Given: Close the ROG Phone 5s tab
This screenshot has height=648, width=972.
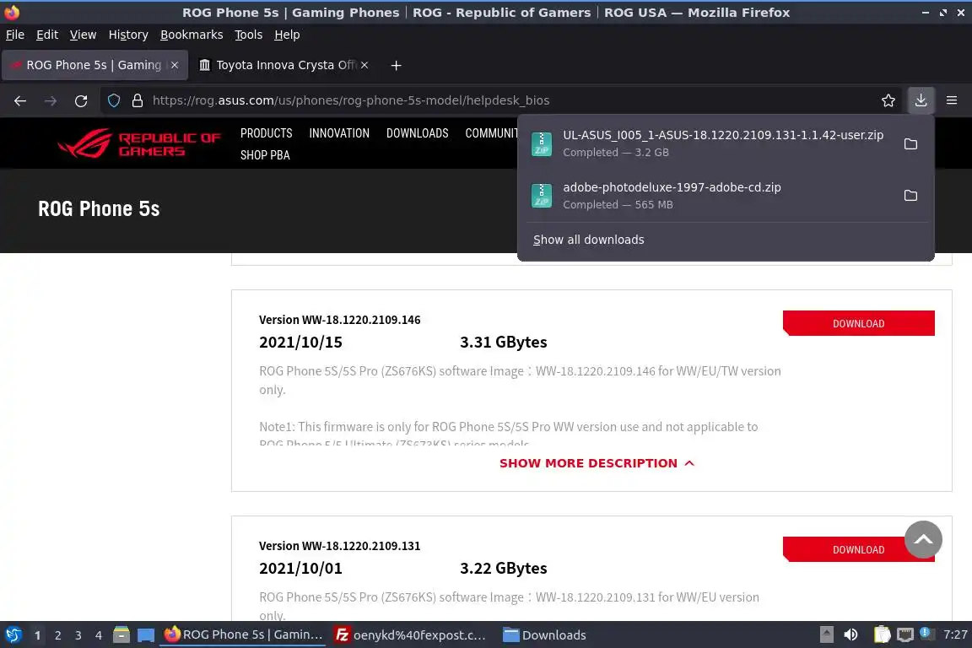Looking at the screenshot, I should 175,65.
